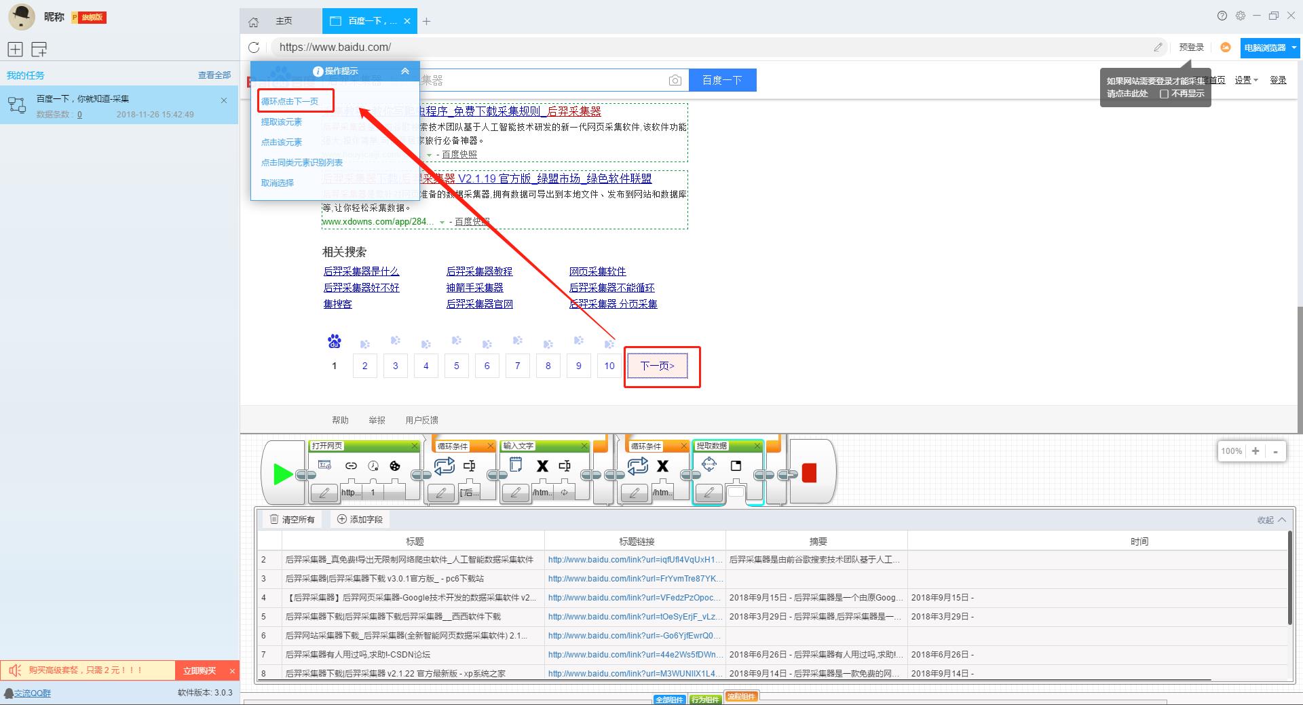Open the Baidu 设置 dropdown

(x=1246, y=80)
